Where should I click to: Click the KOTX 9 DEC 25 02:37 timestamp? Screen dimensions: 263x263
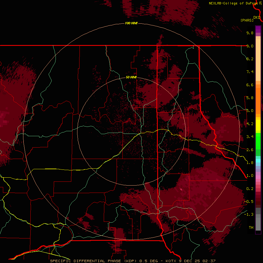tap(191, 261)
